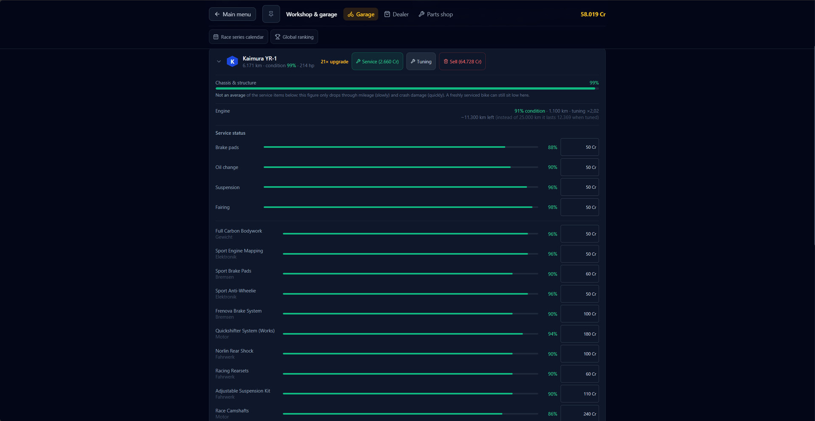This screenshot has height=421, width=815.
Task: Open the Tuning button
Action: click(x=421, y=61)
